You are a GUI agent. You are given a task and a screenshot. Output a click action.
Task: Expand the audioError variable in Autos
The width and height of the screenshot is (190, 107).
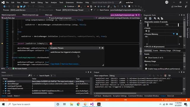[x=3, y=81]
